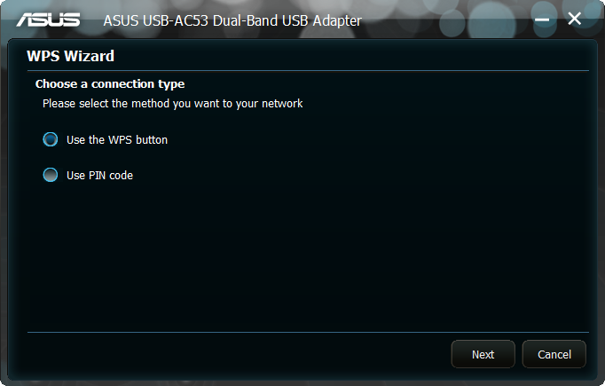Click the bokeh title bar background
Viewport: 605px width, 386px height.
(x=444, y=20)
